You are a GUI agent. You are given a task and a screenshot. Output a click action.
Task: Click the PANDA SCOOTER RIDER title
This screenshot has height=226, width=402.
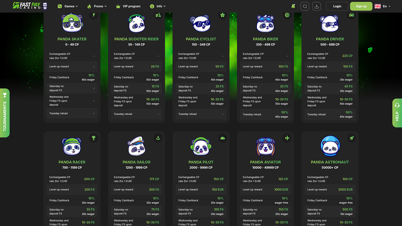[136, 39]
